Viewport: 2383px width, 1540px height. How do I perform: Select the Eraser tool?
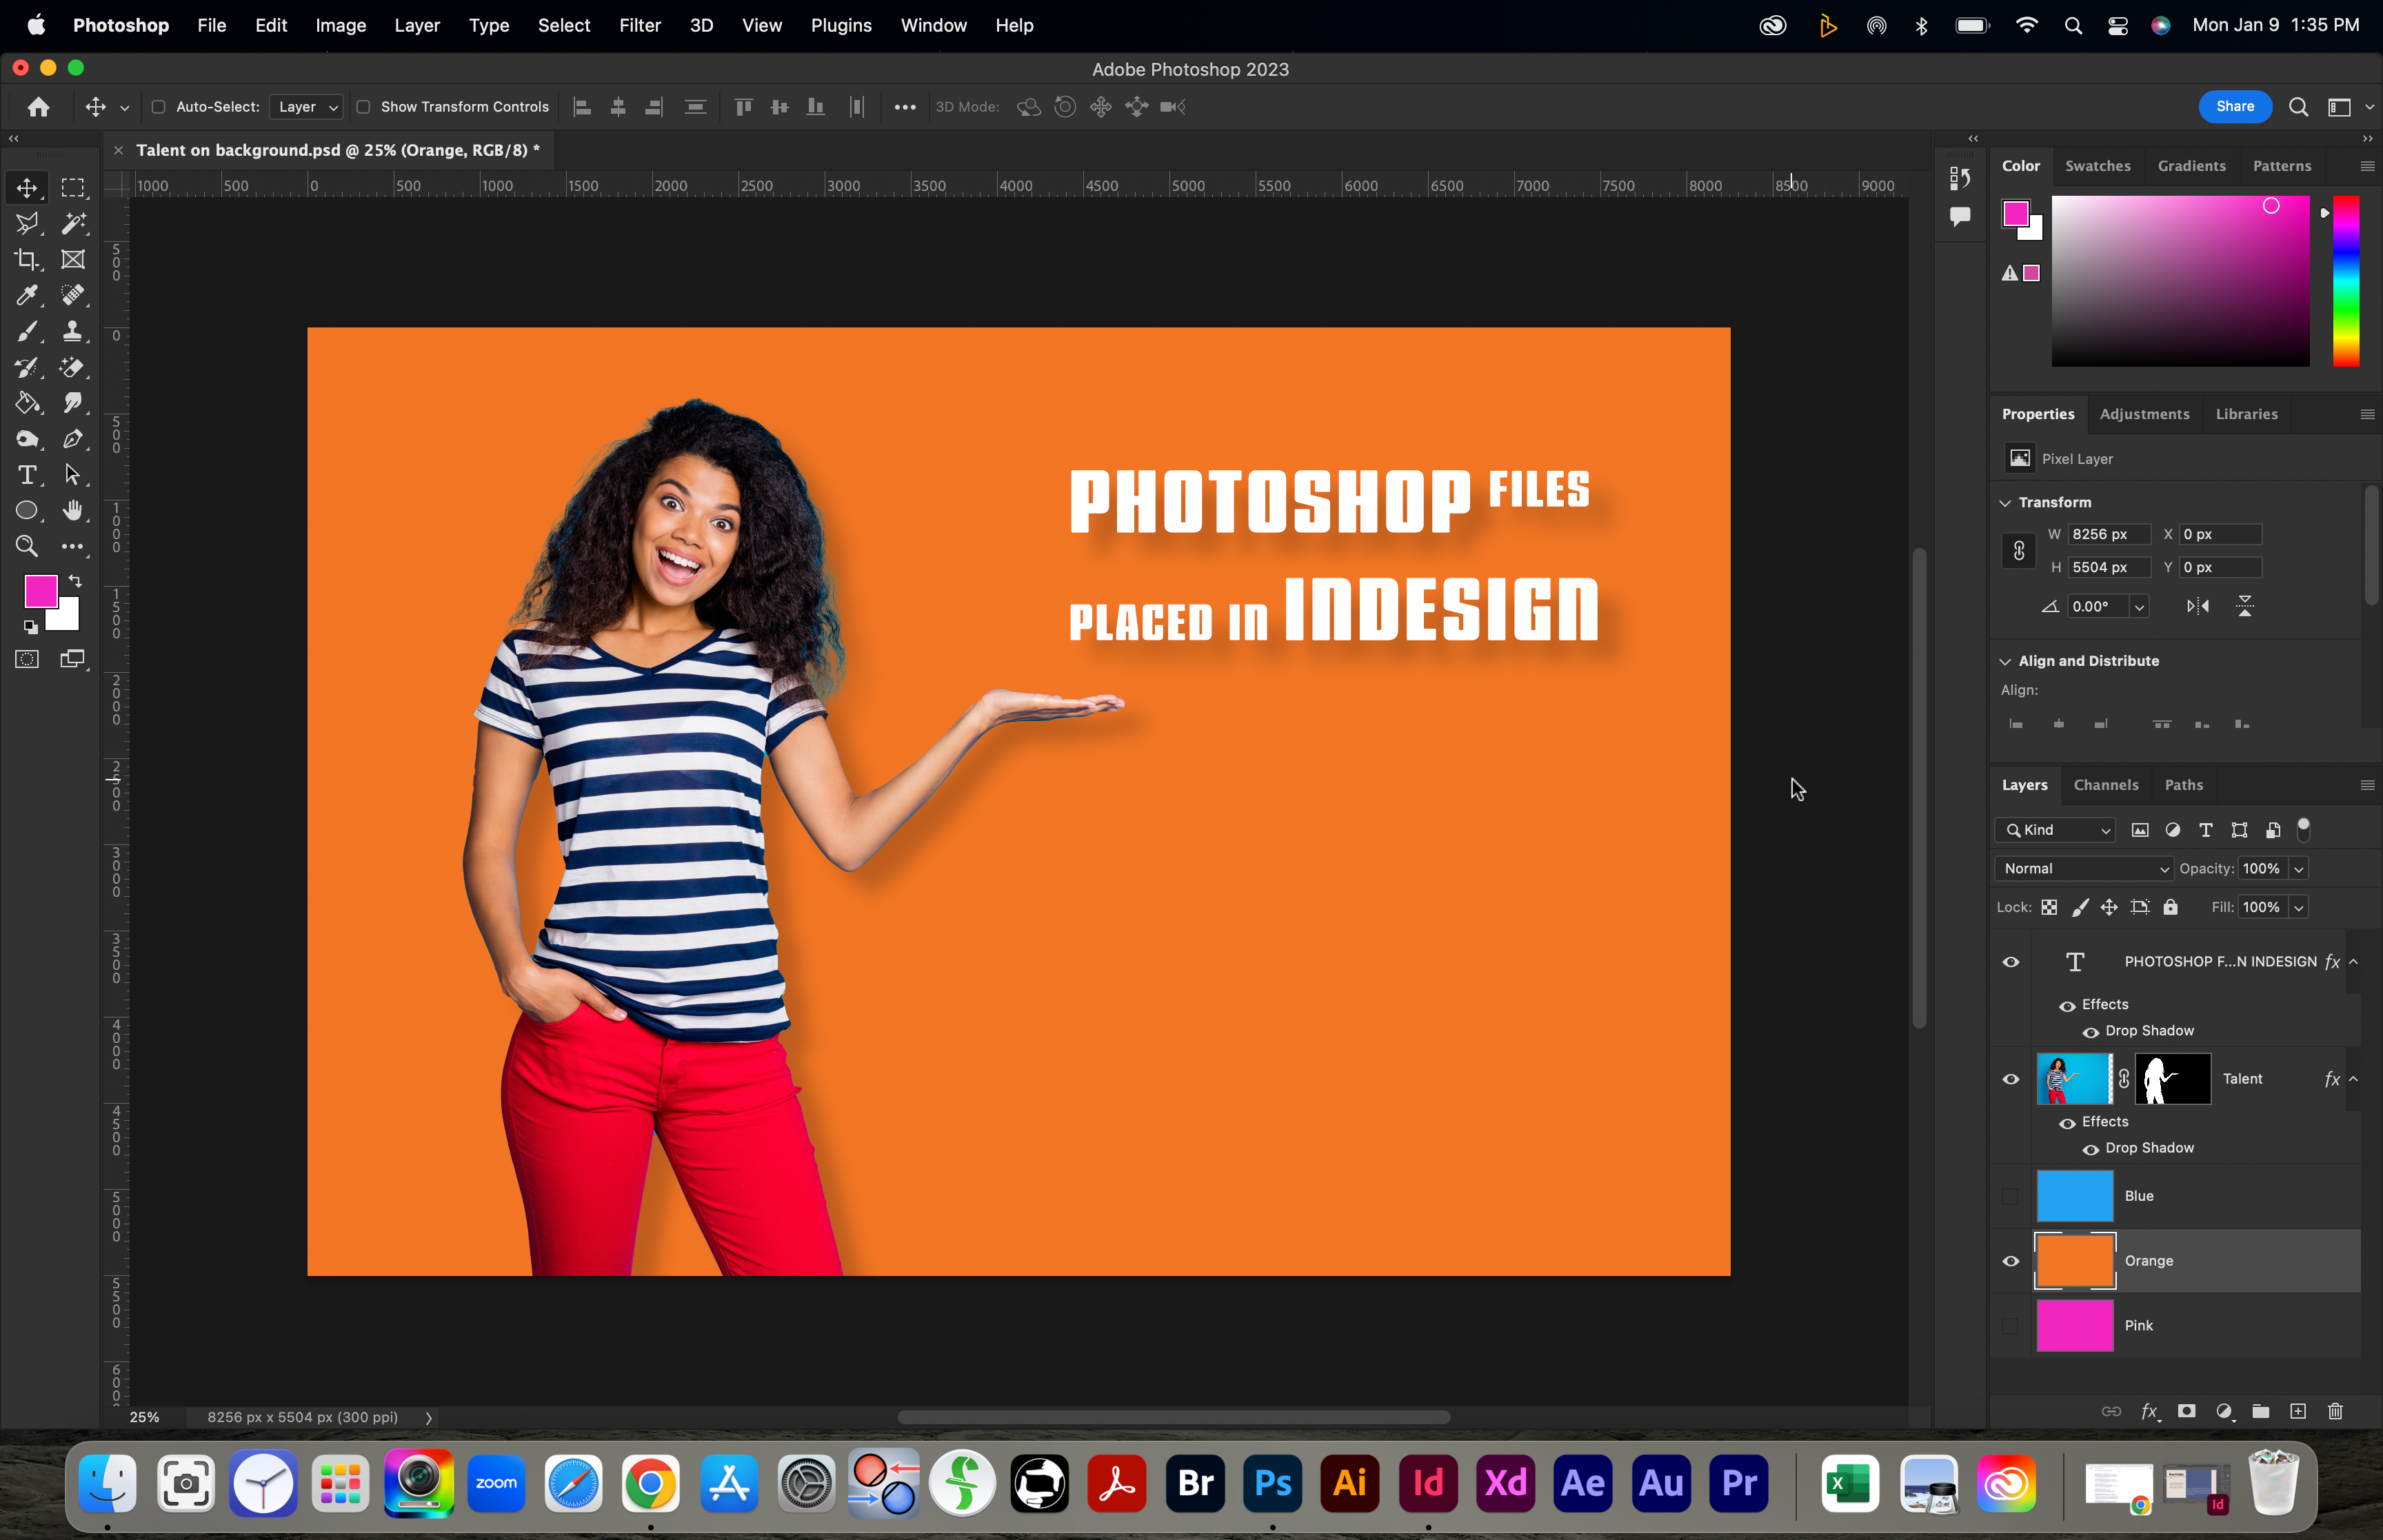coord(72,367)
